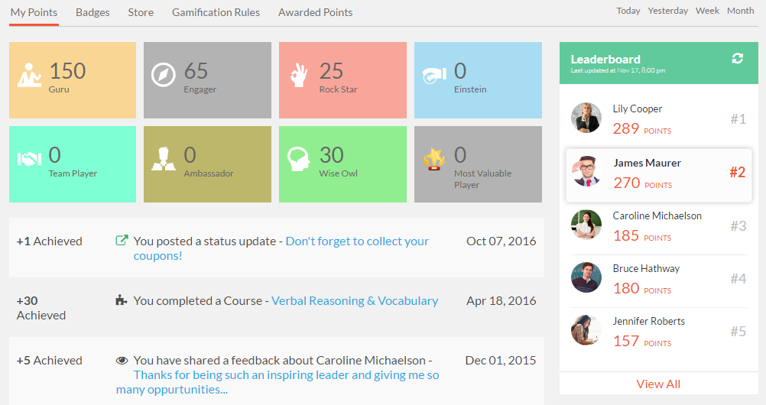Click View All in the Leaderboard

coord(658,384)
